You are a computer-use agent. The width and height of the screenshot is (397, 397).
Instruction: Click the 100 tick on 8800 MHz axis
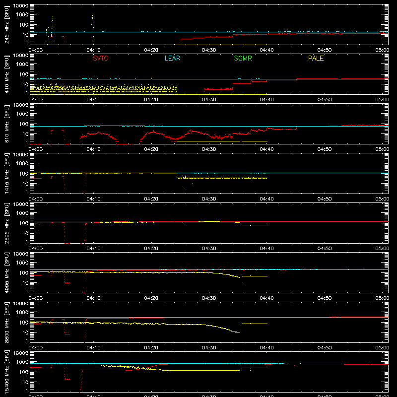24,323
